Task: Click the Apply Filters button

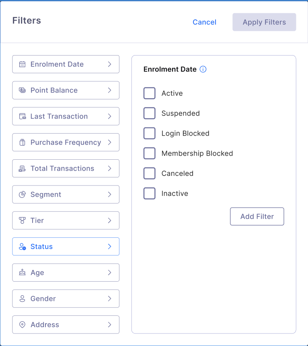Action: tap(264, 23)
